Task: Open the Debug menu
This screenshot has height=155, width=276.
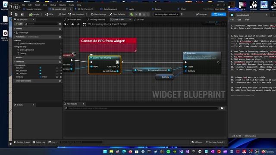Action: [x=53, y=5]
